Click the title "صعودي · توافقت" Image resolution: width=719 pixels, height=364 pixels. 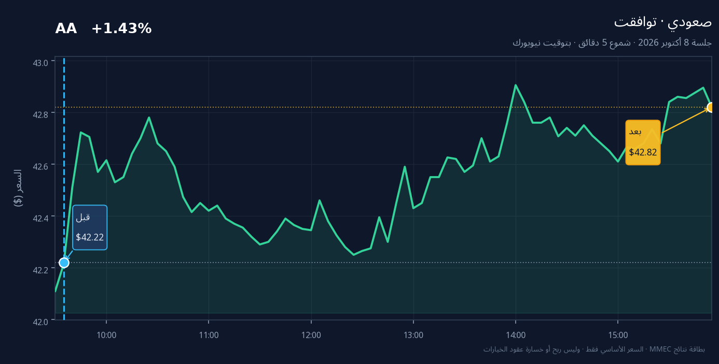click(x=663, y=22)
